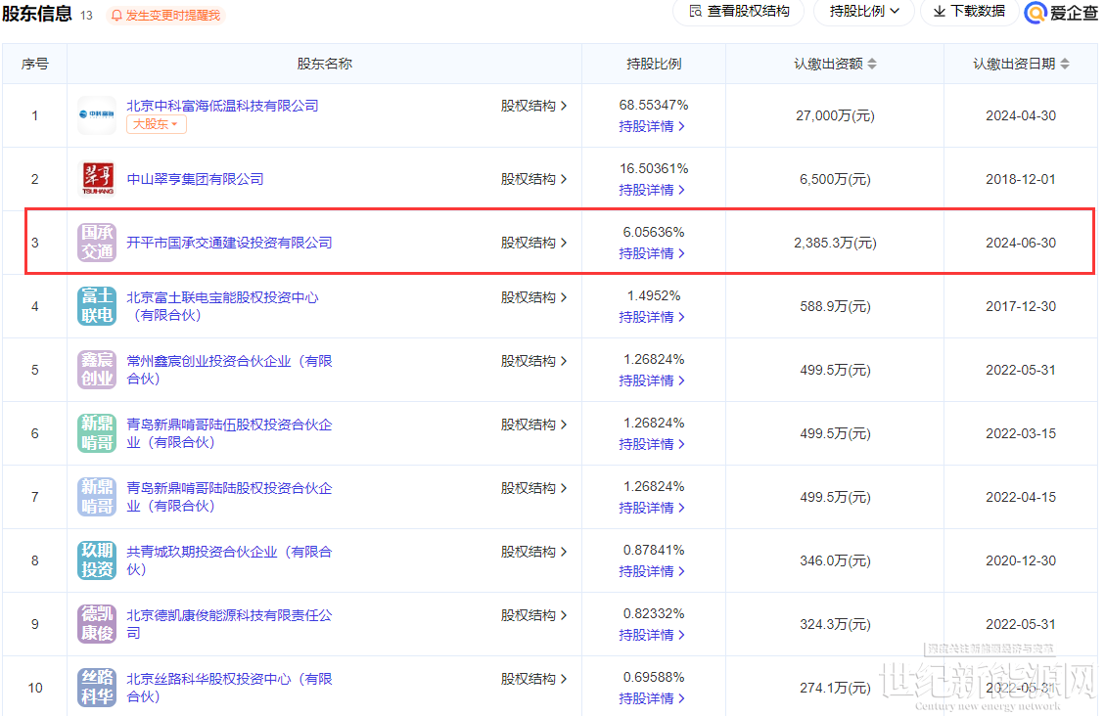Click the 丝路科华 logo icon
This screenshot has width=1105, height=716.
97,688
